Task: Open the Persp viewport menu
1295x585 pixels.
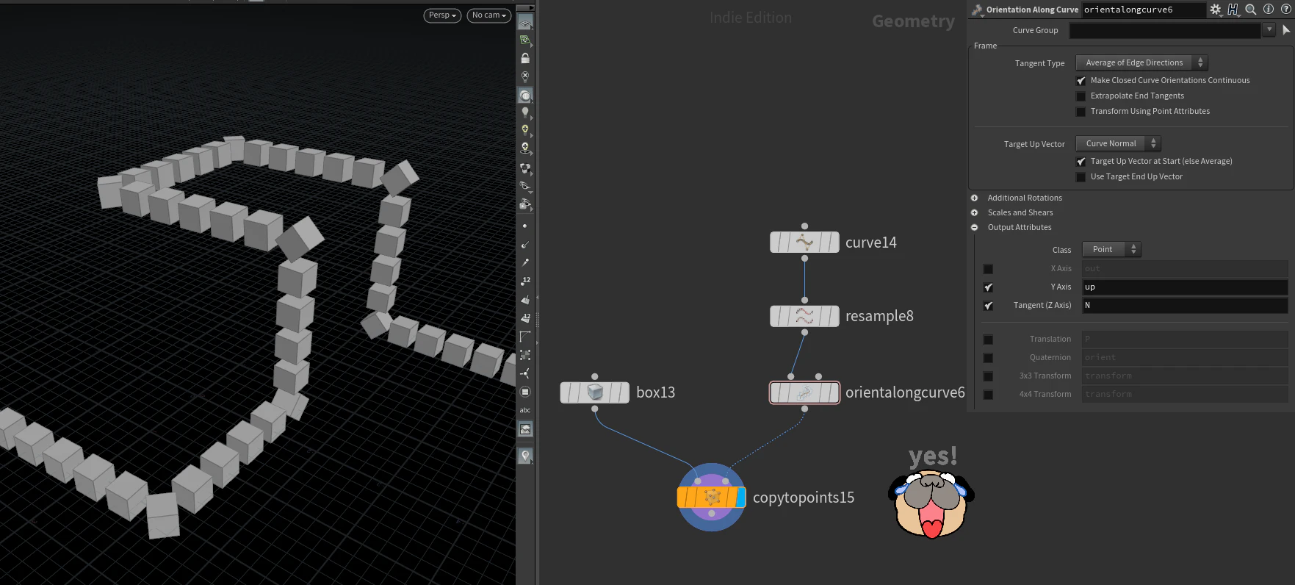Action: click(x=442, y=15)
